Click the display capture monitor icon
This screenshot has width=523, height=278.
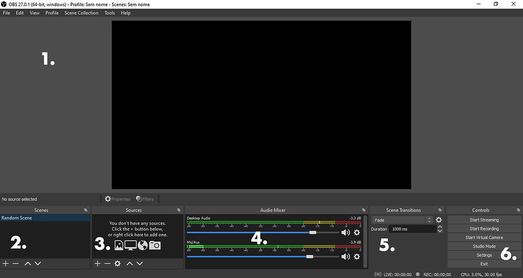pos(130,245)
